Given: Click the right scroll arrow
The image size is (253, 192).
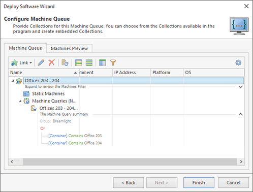Looking at the screenshot, I should 241,162.
